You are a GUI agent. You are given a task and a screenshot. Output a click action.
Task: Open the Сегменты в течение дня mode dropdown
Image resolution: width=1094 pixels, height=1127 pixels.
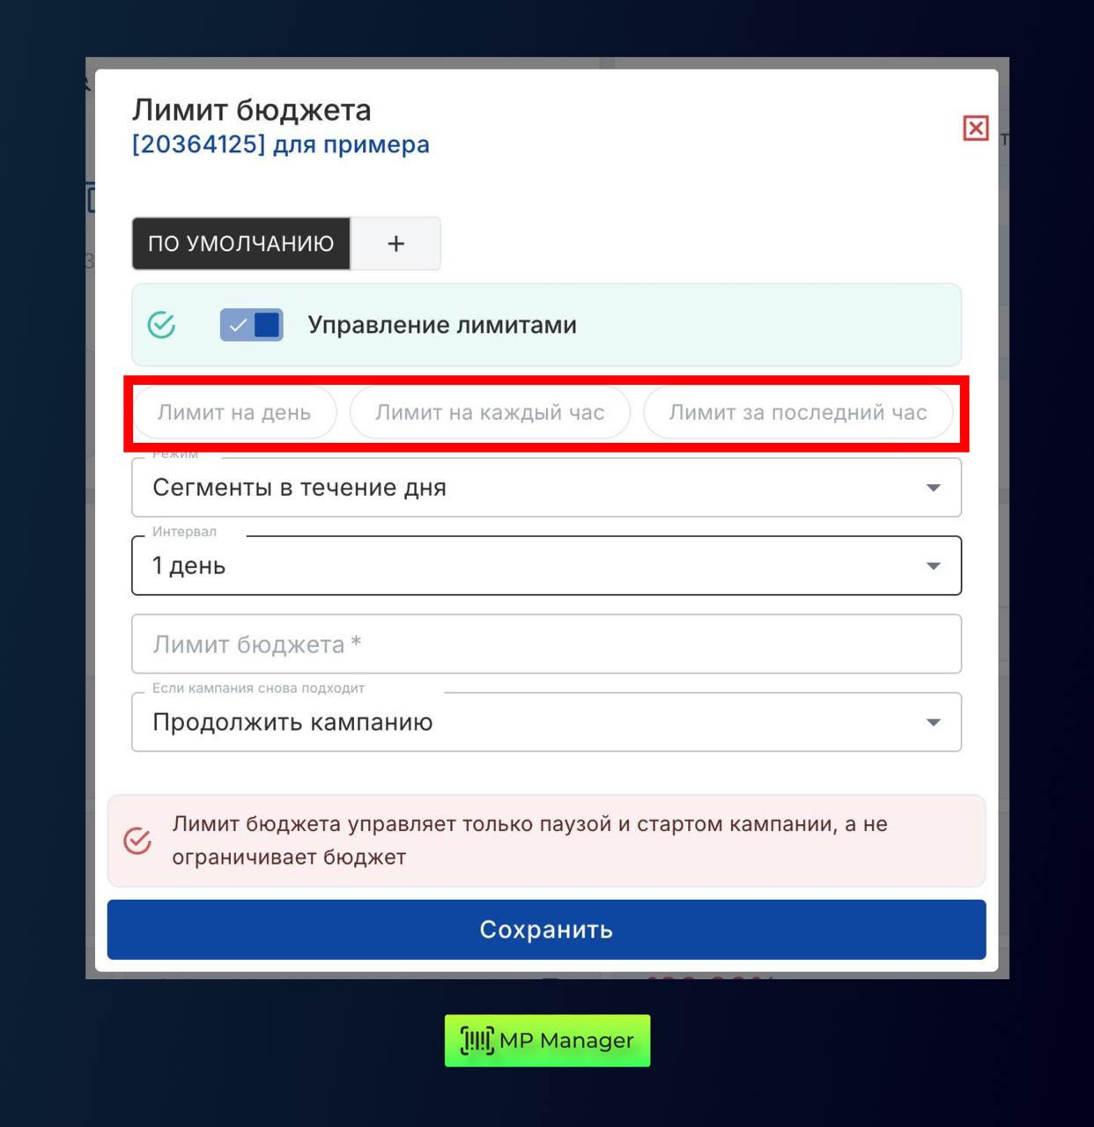coord(546,488)
